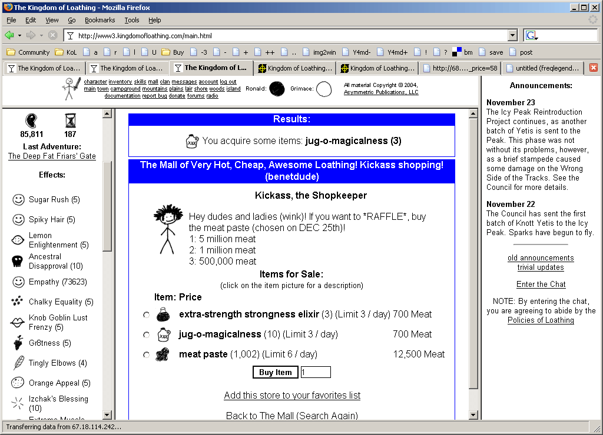Image resolution: width=603 pixels, height=435 pixels.
Task: Click the Y4md+ bookmark
Action: coord(392,52)
